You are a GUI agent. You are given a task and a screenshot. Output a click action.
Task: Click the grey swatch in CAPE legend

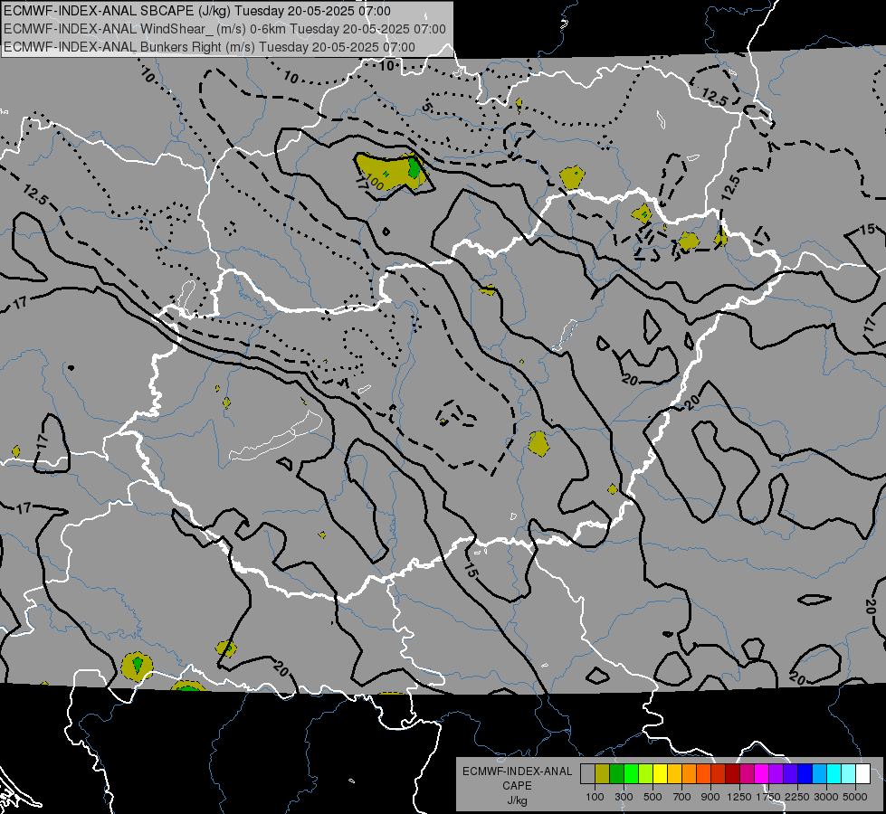[587, 773]
